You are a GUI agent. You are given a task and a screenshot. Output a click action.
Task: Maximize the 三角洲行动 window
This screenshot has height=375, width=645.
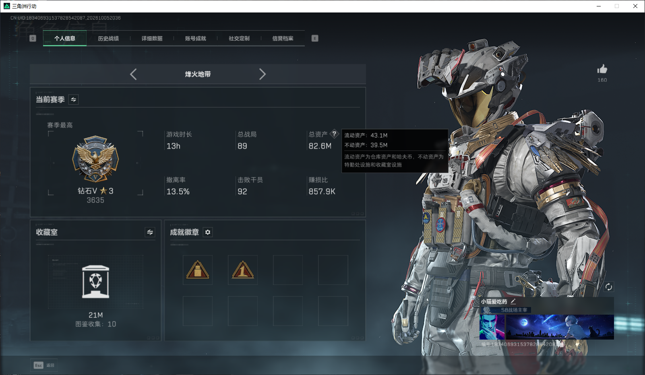pos(617,6)
